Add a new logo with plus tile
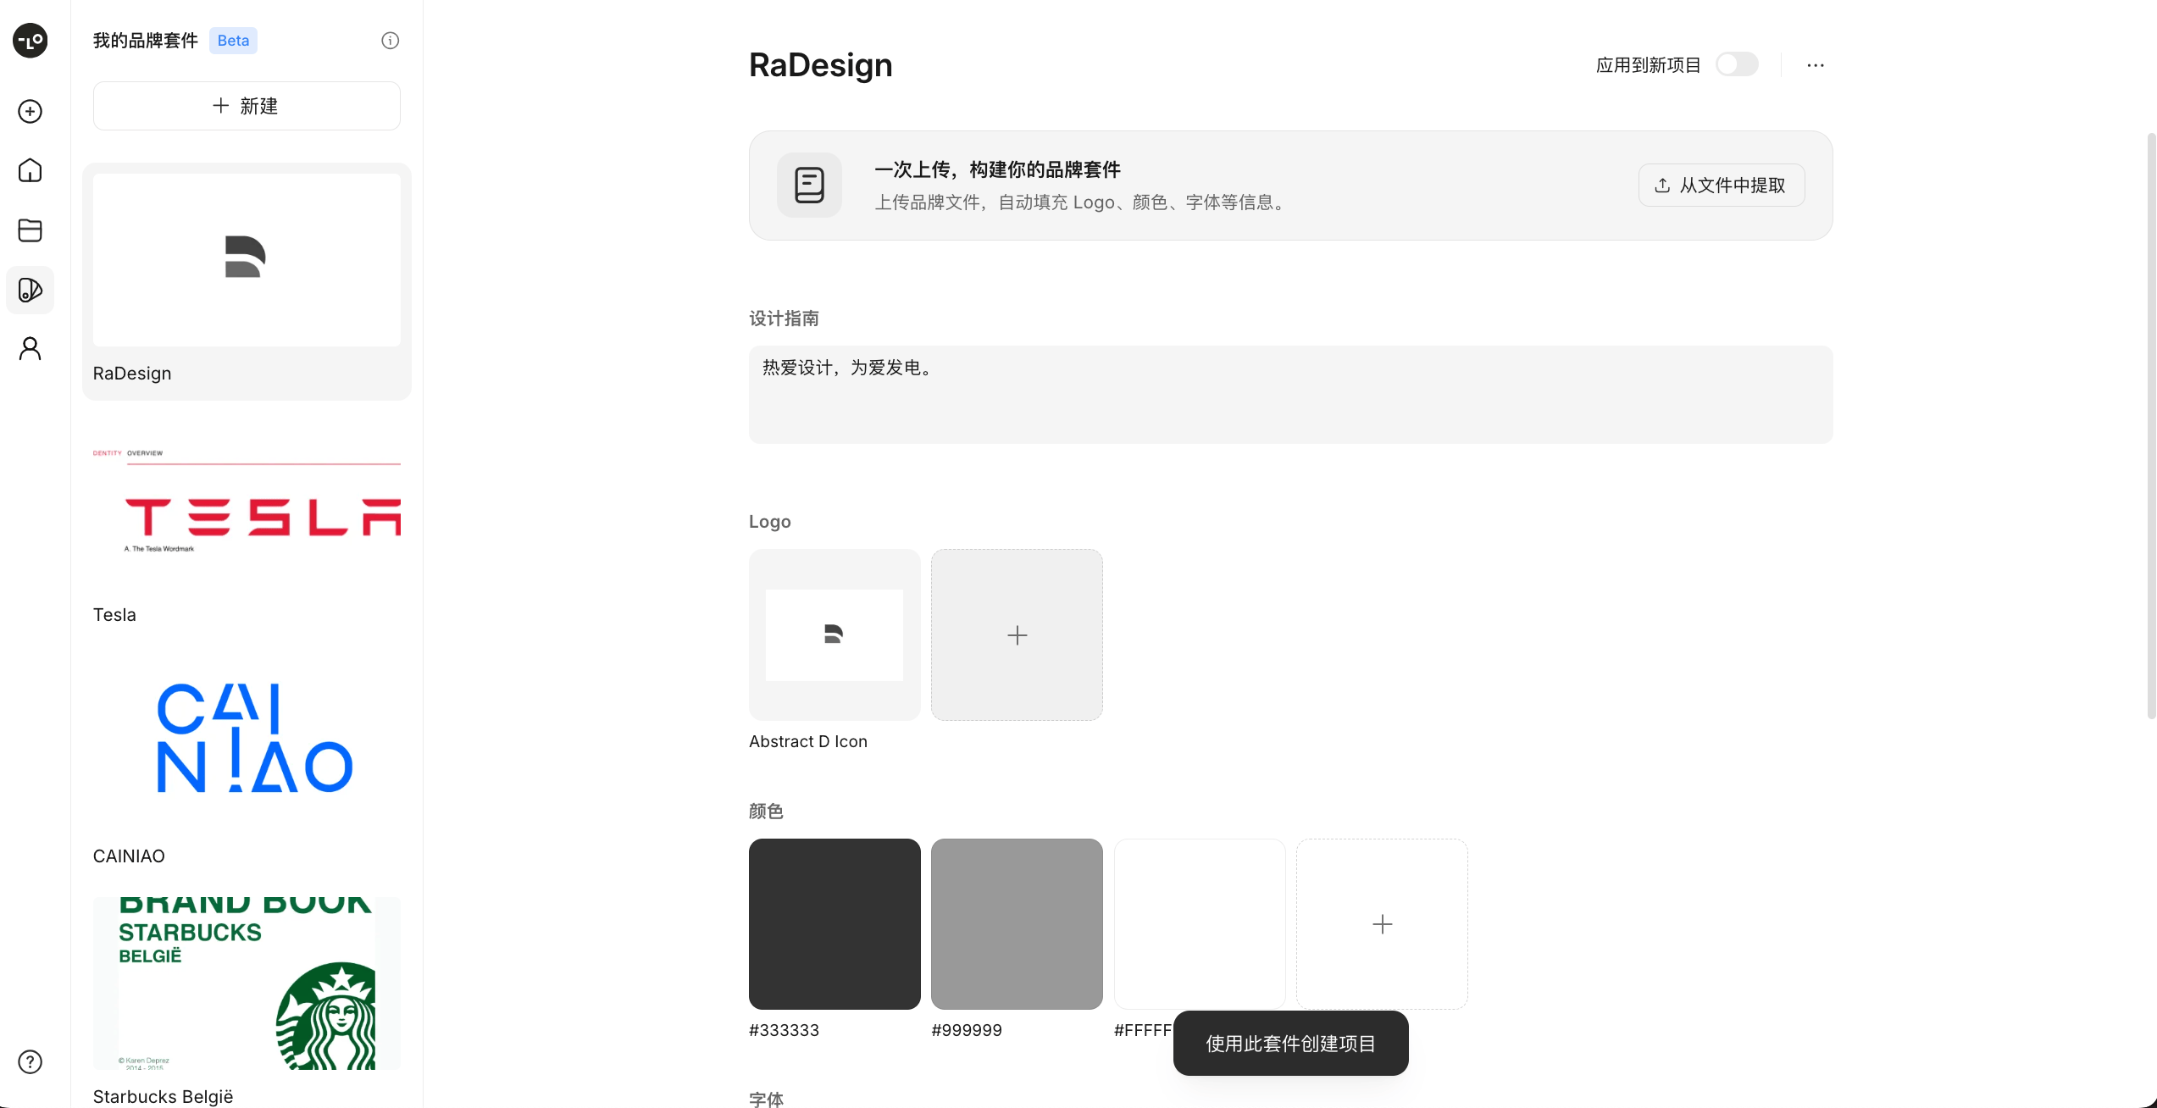Viewport: 2157px width, 1108px height. (1017, 635)
